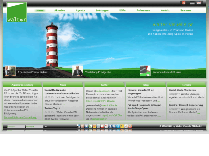This screenshot has width=209, height=156.
Task: Go to the Agentur page
Action: (x=80, y=10)
